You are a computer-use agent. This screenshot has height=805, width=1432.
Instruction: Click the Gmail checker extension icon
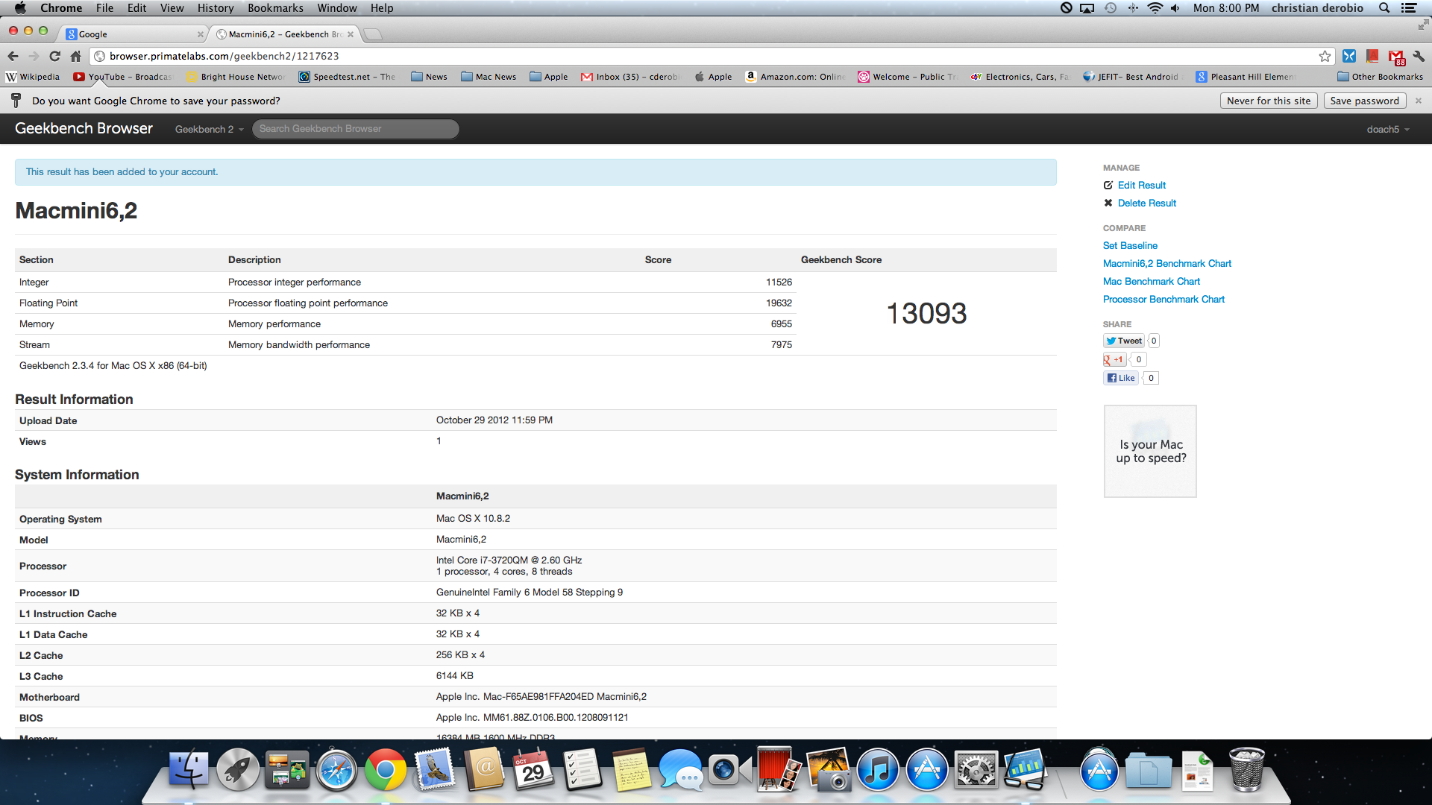coord(1396,57)
